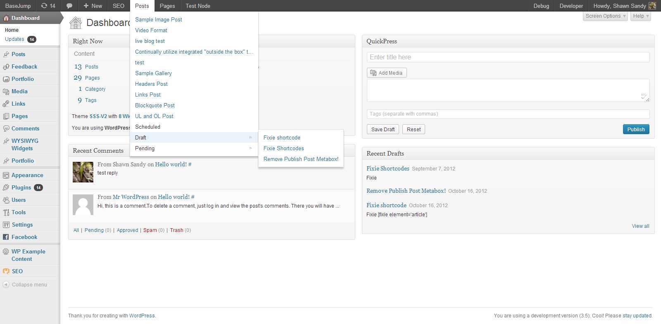Viewport: 661px width, 324px height.
Task: Click the stay updated footer link
Action: 637,316
